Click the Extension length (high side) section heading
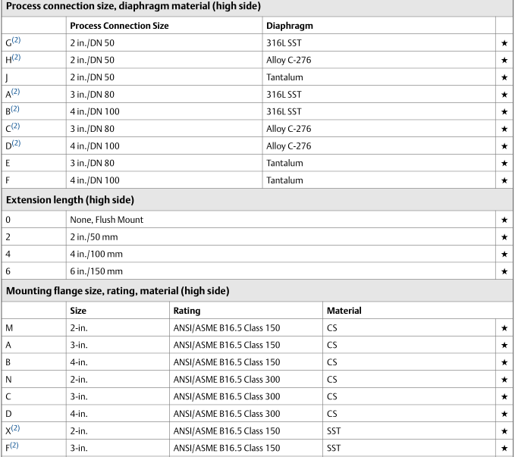This screenshot has width=515, height=457. click(x=70, y=200)
